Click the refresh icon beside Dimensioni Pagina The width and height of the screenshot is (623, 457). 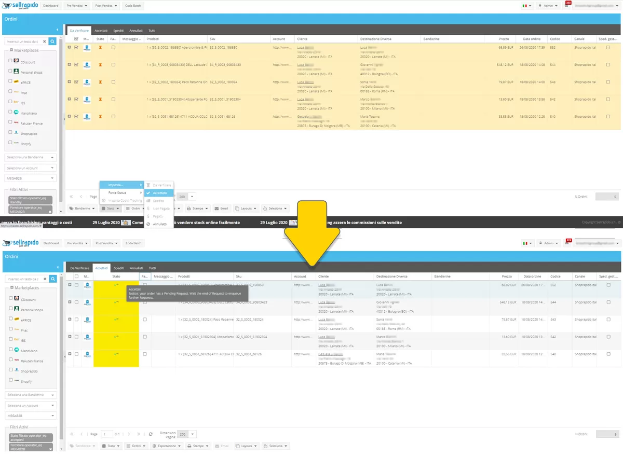coord(151,434)
